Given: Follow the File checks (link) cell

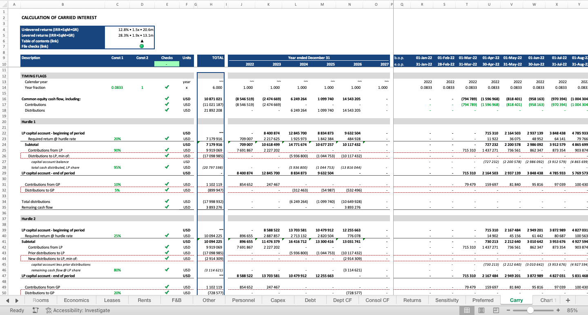Looking at the screenshot, I should pos(63,46).
